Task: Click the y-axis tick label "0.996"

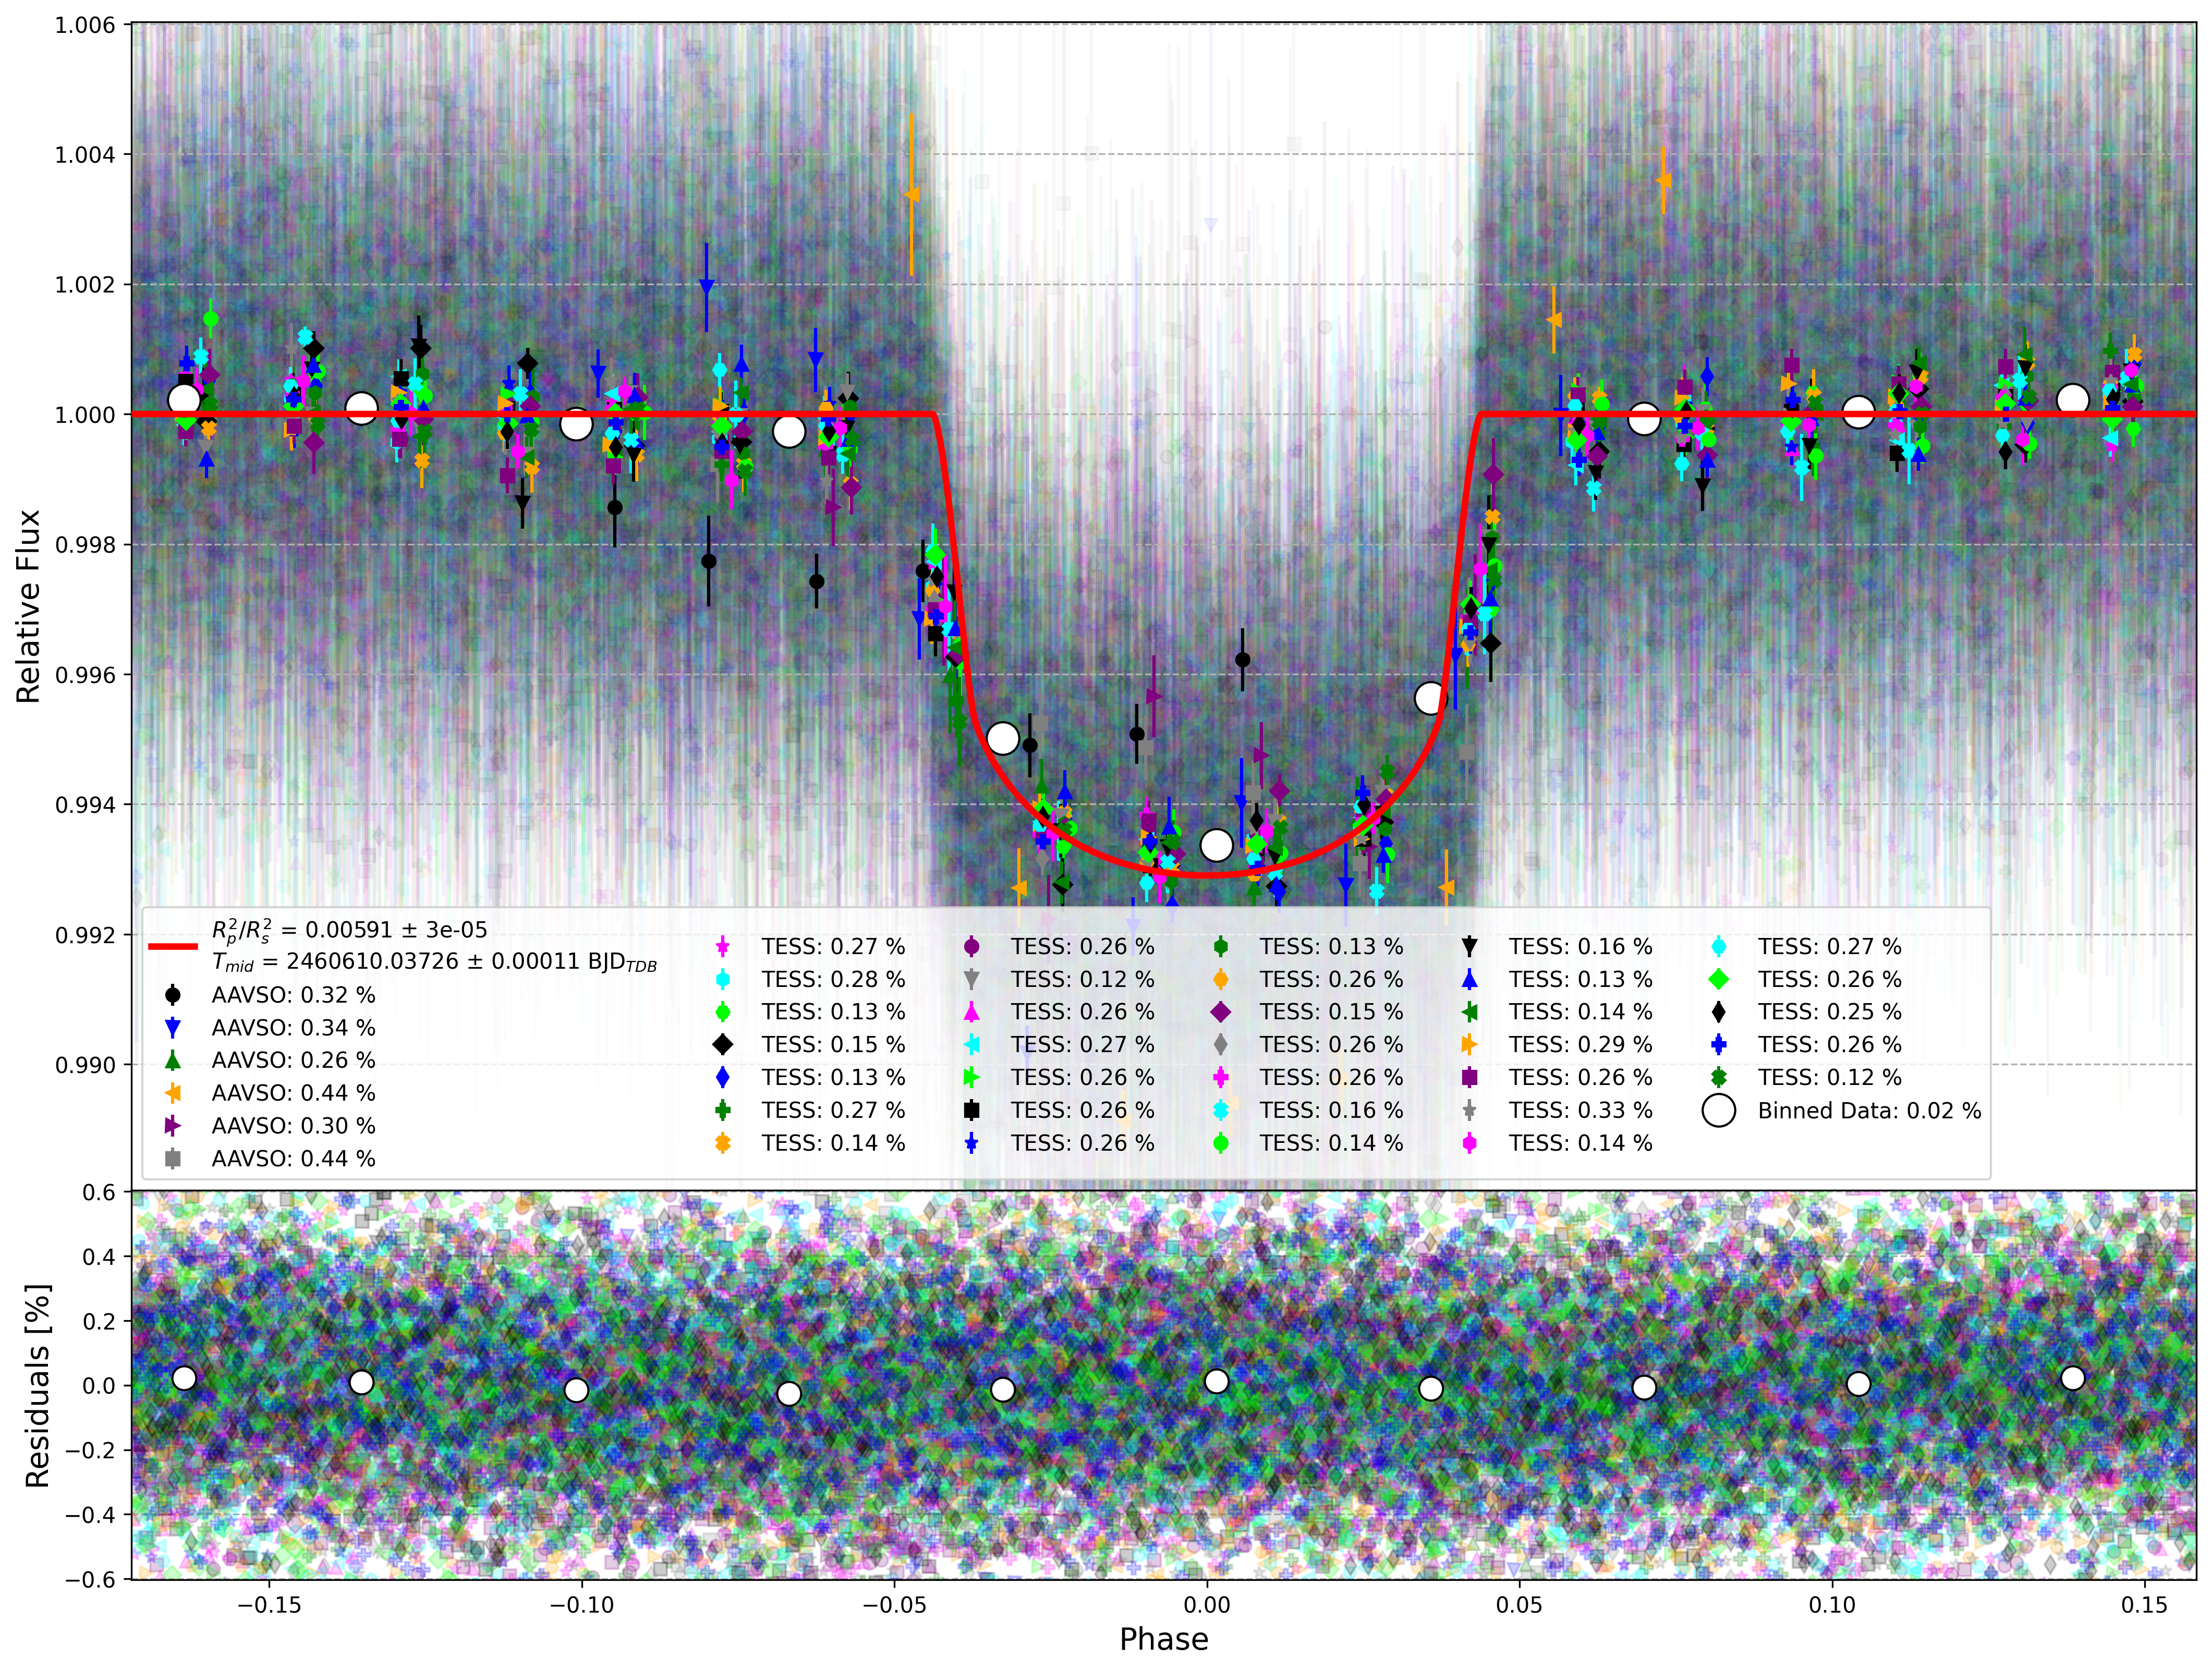Action: [85, 675]
